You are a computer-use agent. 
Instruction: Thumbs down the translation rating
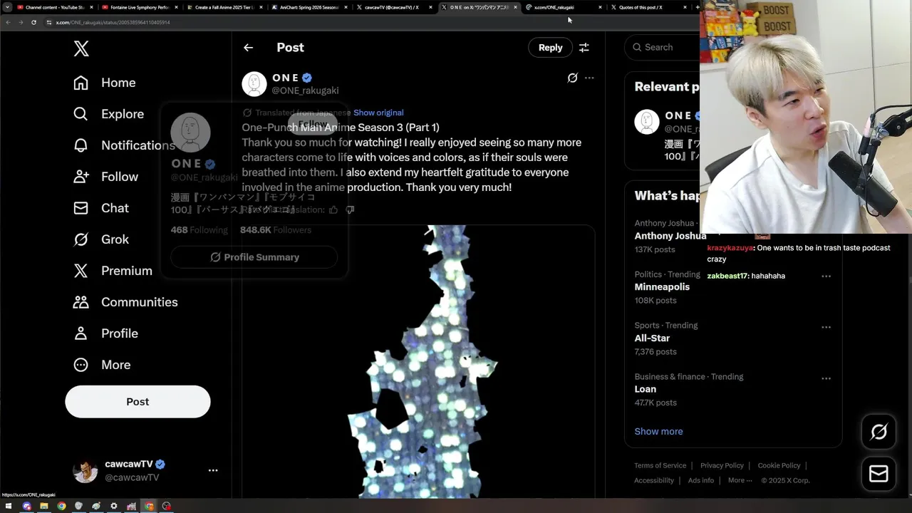350,209
